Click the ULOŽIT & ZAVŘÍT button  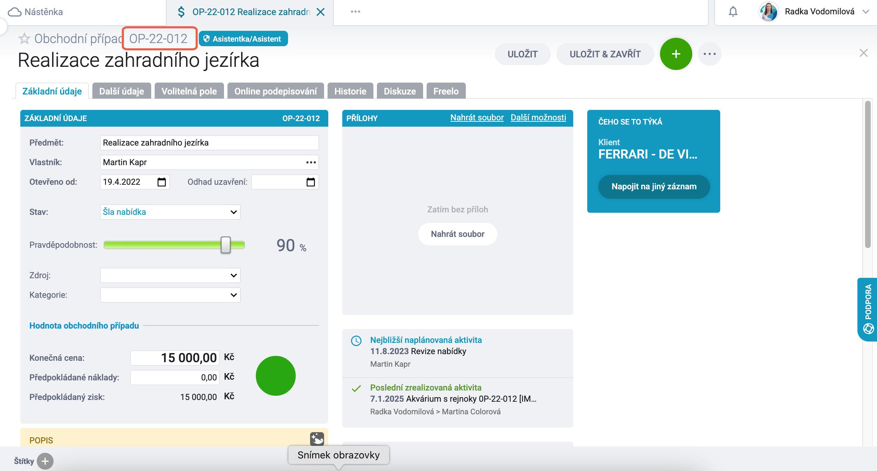tap(605, 54)
